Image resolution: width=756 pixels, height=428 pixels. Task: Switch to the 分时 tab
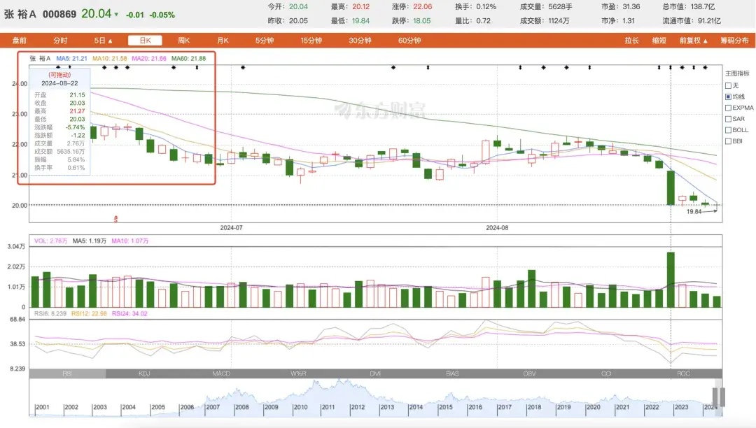(60, 41)
